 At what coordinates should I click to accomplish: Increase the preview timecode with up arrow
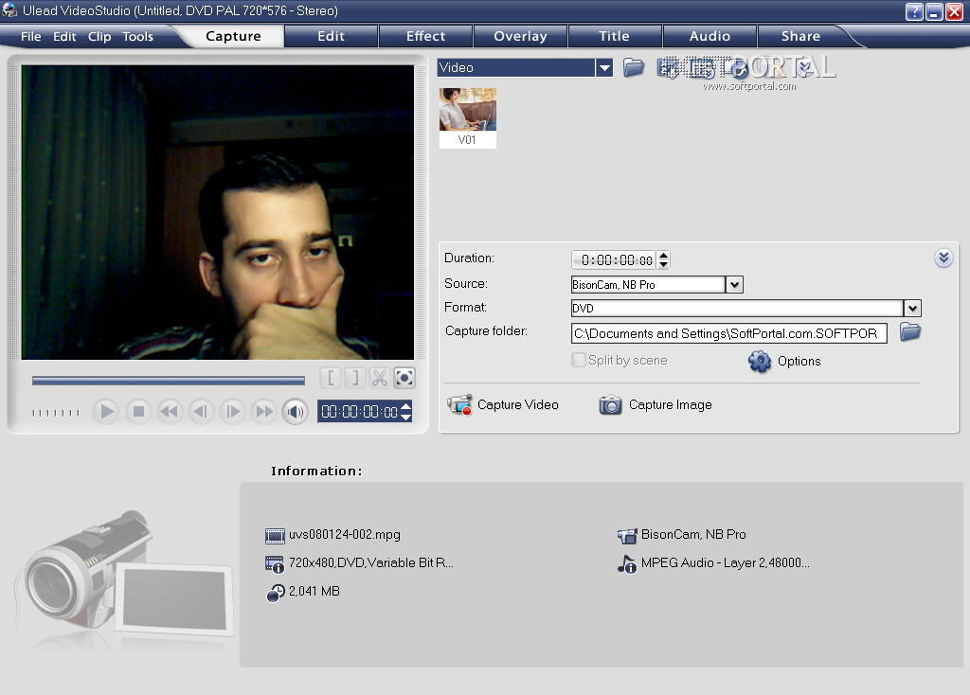point(405,406)
